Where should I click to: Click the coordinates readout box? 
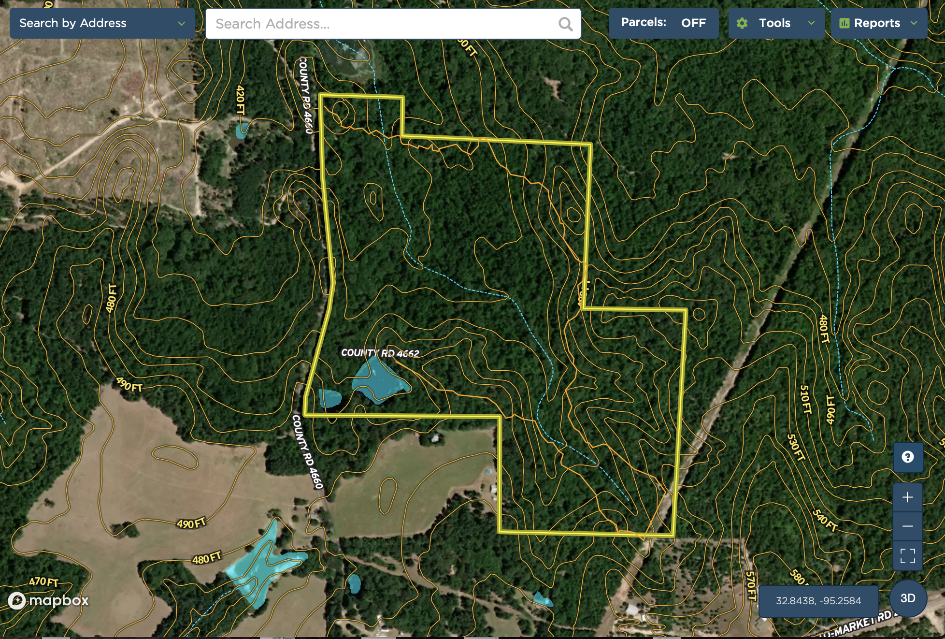pyautogui.click(x=818, y=601)
